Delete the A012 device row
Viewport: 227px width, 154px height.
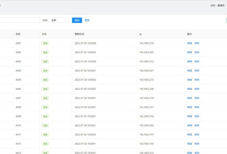[197, 144]
